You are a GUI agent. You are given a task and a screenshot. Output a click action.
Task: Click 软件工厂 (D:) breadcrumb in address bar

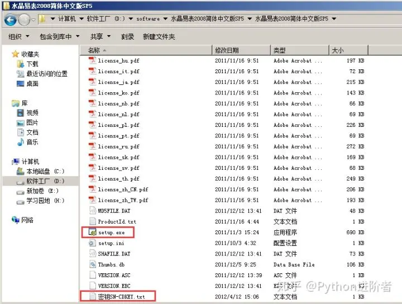106,19
